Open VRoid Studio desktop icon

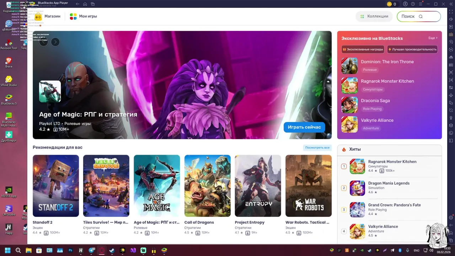coord(9,81)
